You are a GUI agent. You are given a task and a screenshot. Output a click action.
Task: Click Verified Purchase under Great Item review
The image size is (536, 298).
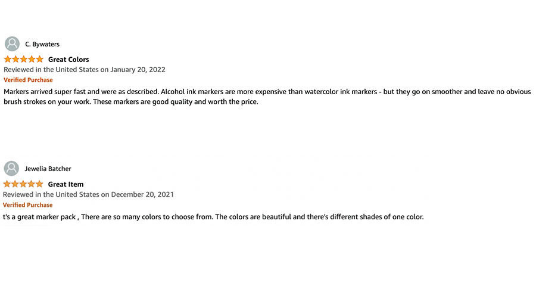pyautogui.click(x=28, y=205)
